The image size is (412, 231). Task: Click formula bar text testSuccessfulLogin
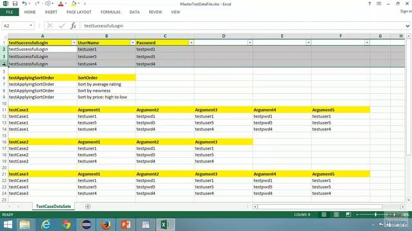pos(104,26)
